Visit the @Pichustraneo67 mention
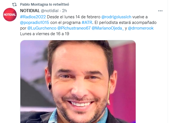This screenshot has height=123, width=169. pos(74,28)
